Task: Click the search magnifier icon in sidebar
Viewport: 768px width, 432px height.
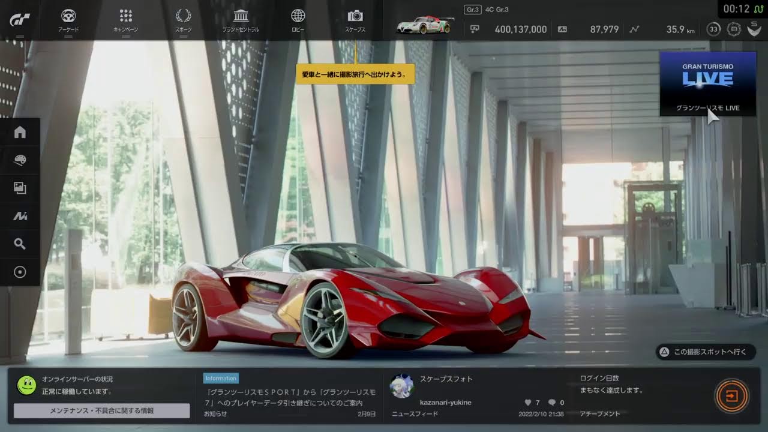Action: 20,244
